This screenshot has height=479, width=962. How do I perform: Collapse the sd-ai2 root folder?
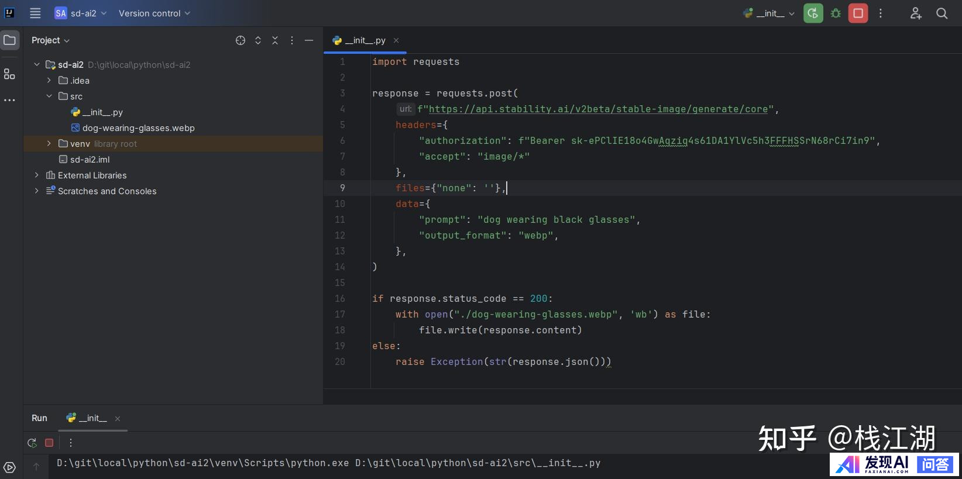[37, 64]
